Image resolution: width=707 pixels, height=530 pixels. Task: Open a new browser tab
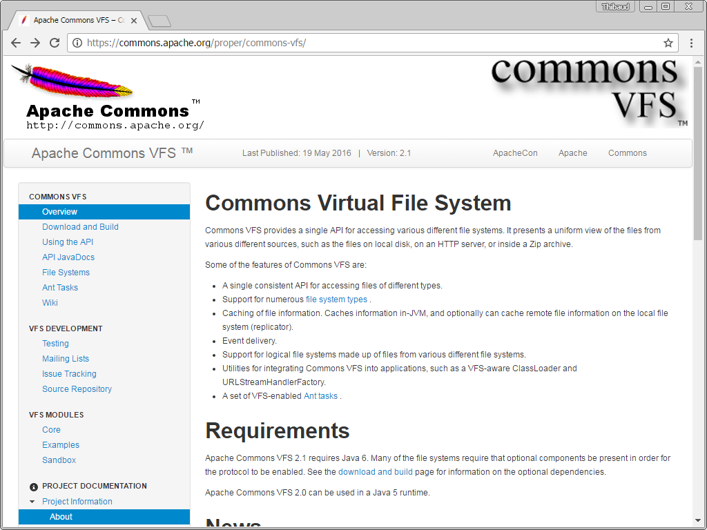[x=159, y=21]
